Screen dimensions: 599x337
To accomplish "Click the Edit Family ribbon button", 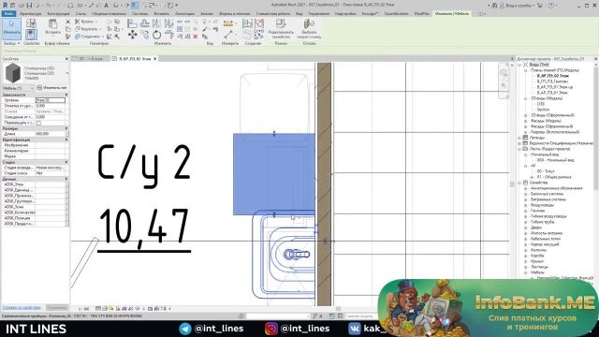I will [281, 28].
